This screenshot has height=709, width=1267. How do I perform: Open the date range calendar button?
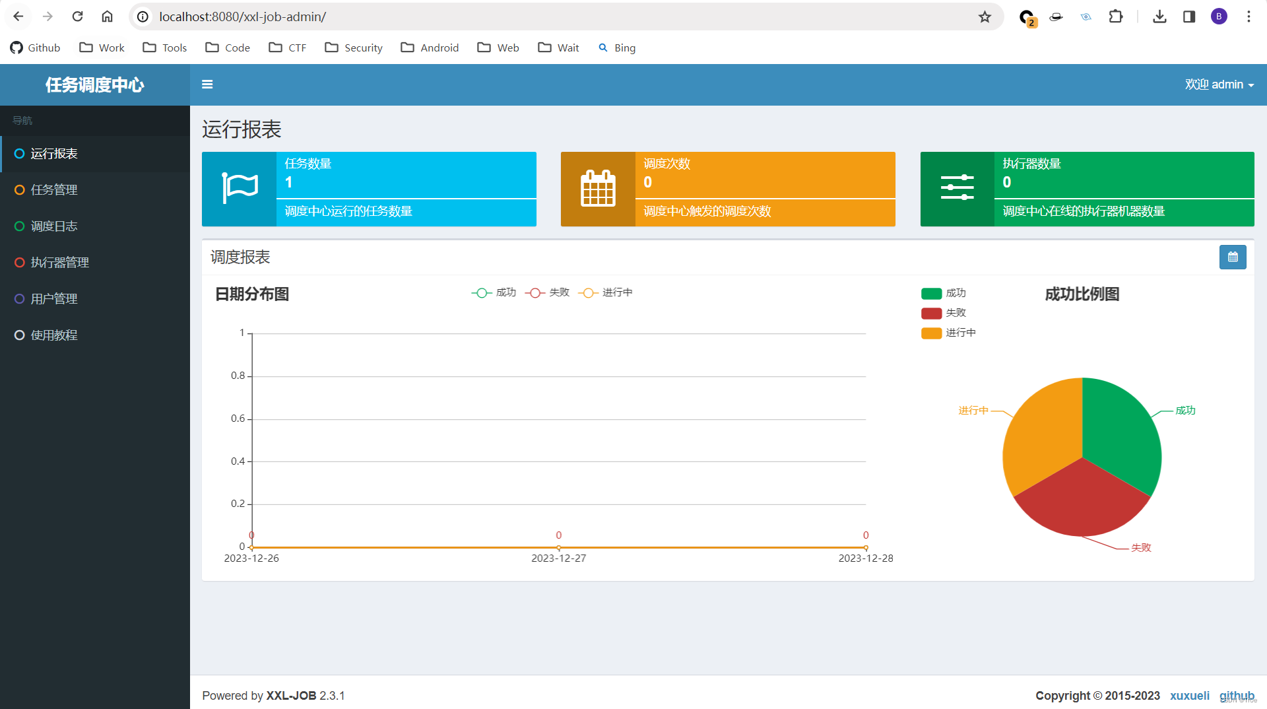point(1233,257)
